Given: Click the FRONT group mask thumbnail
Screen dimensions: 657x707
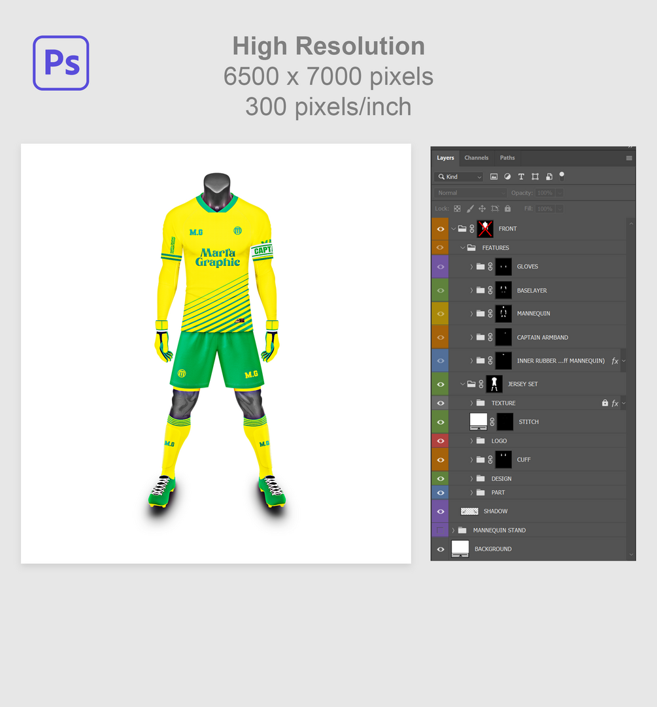Looking at the screenshot, I should tap(485, 229).
